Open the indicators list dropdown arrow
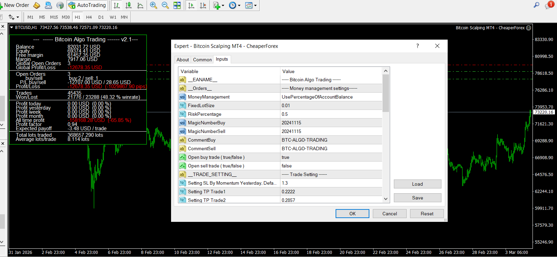The image size is (557, 257). click(223, 6)
